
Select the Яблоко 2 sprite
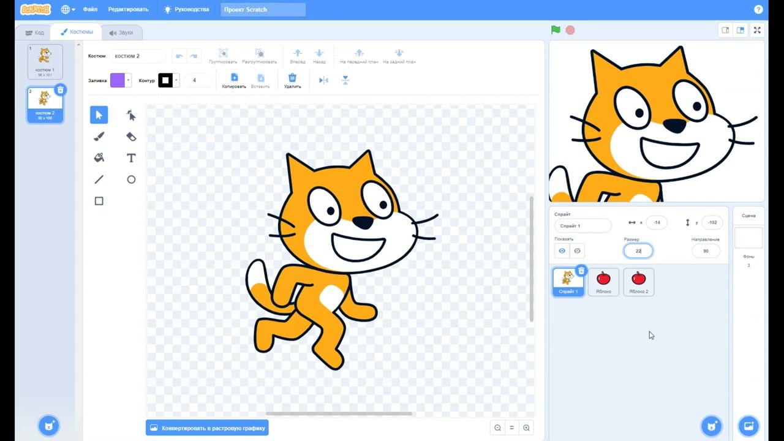coord(639,282)
